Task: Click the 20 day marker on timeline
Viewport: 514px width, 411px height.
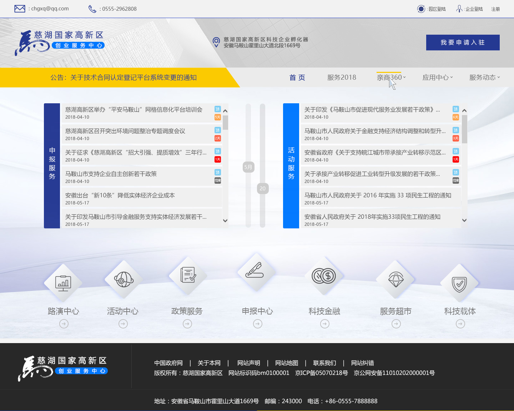Action: [x=263, y=188]
